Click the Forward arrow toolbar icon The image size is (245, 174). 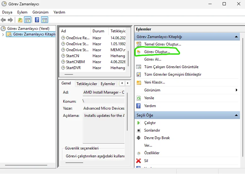[10, 20]
